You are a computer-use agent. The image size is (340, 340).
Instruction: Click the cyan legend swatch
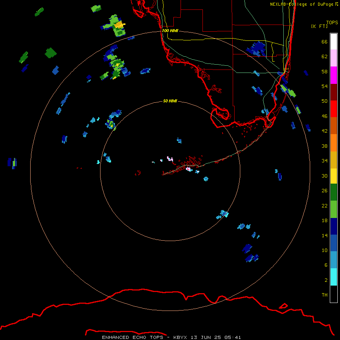[334, 277]
